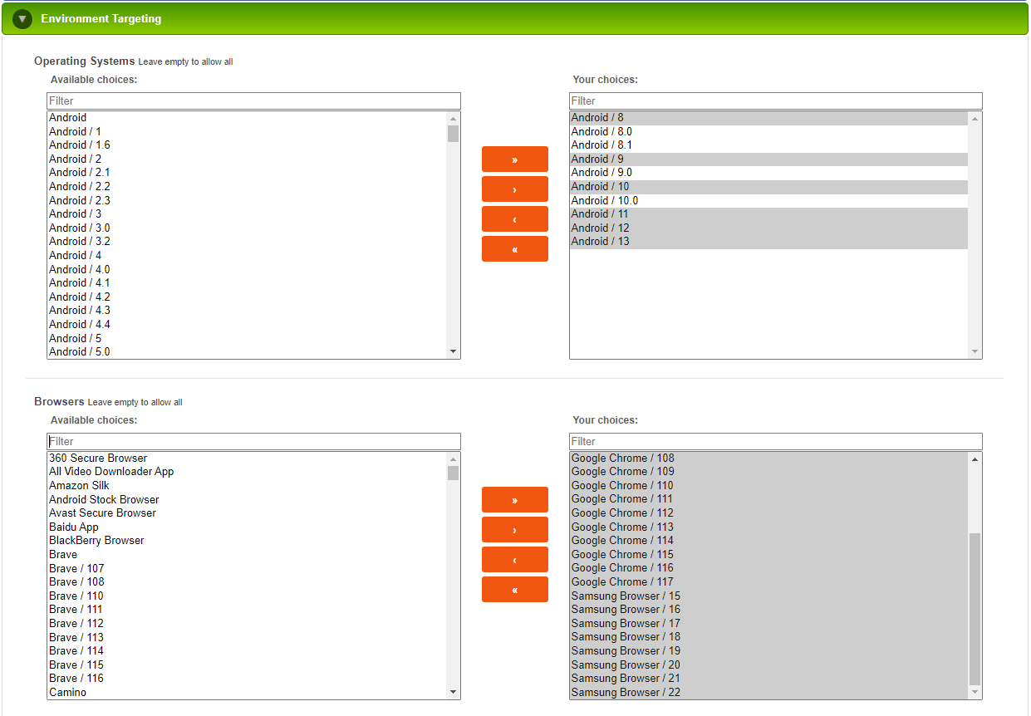Select 'Brave / 116' option
Viewport: 1031px width, 716px height.
click(x=247, y=679)
